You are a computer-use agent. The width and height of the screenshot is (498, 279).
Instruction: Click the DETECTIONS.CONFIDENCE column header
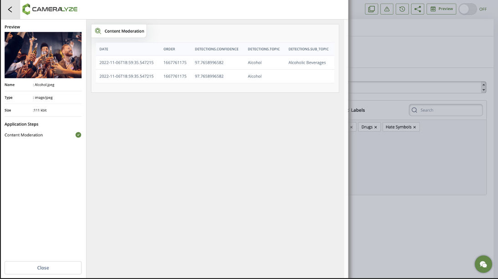(217, 49)
